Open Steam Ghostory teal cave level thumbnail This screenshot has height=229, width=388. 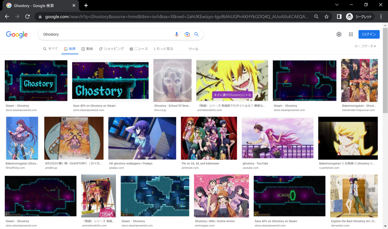[155, 196]
